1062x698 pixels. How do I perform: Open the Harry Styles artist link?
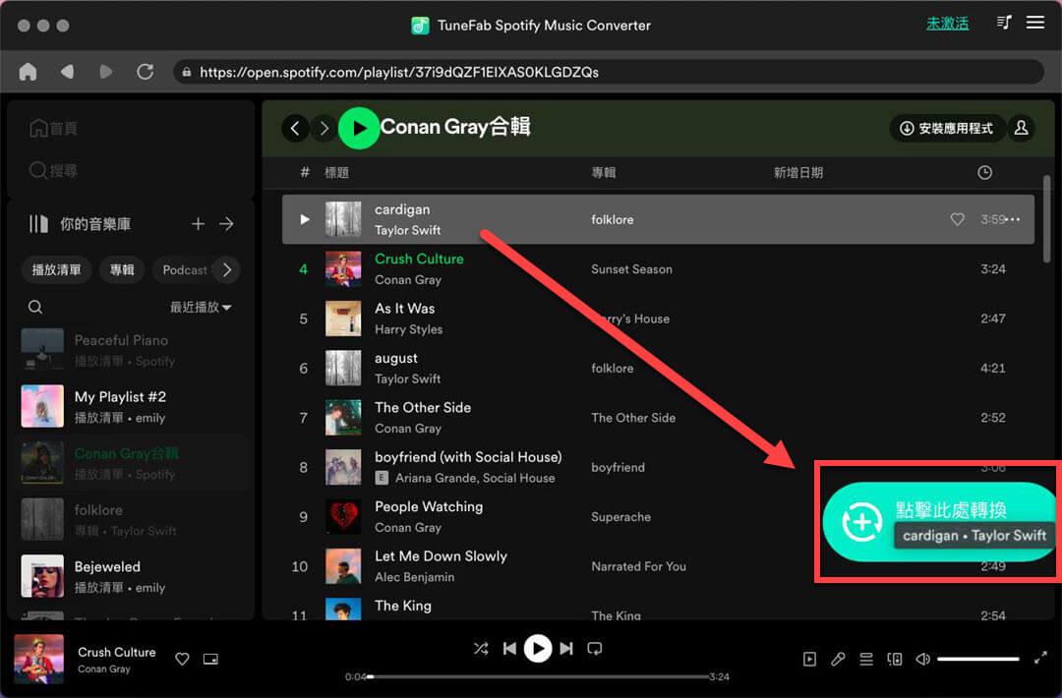(408, 329)
